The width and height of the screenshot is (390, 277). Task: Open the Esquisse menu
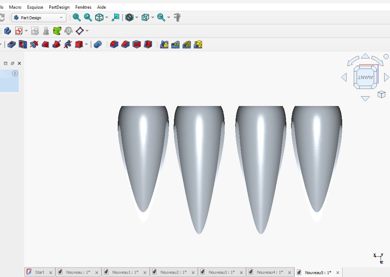[35, 7]
